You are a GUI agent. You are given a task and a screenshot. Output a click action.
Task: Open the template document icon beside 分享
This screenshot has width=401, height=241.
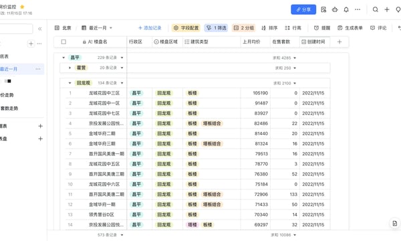pos(323,9)
